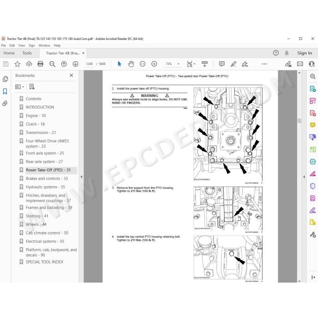
Task: Open the right-pane search zoom tool
Action: click(313, 76)
